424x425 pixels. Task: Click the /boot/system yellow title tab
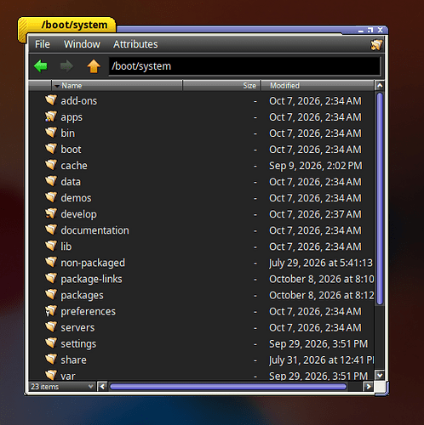point(67,25)
